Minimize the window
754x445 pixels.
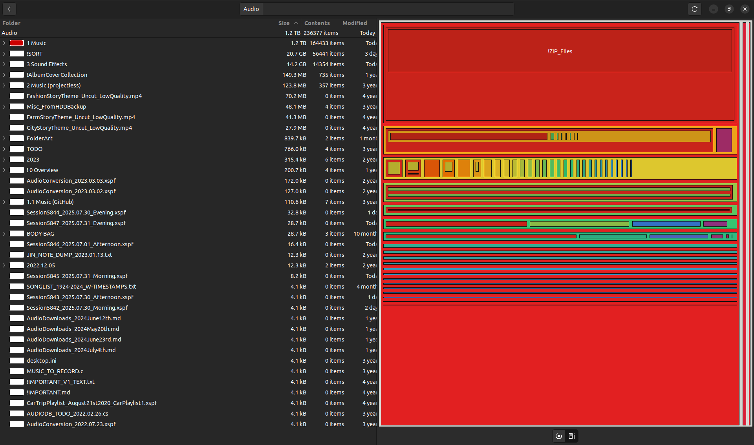(x=713, y=9)
